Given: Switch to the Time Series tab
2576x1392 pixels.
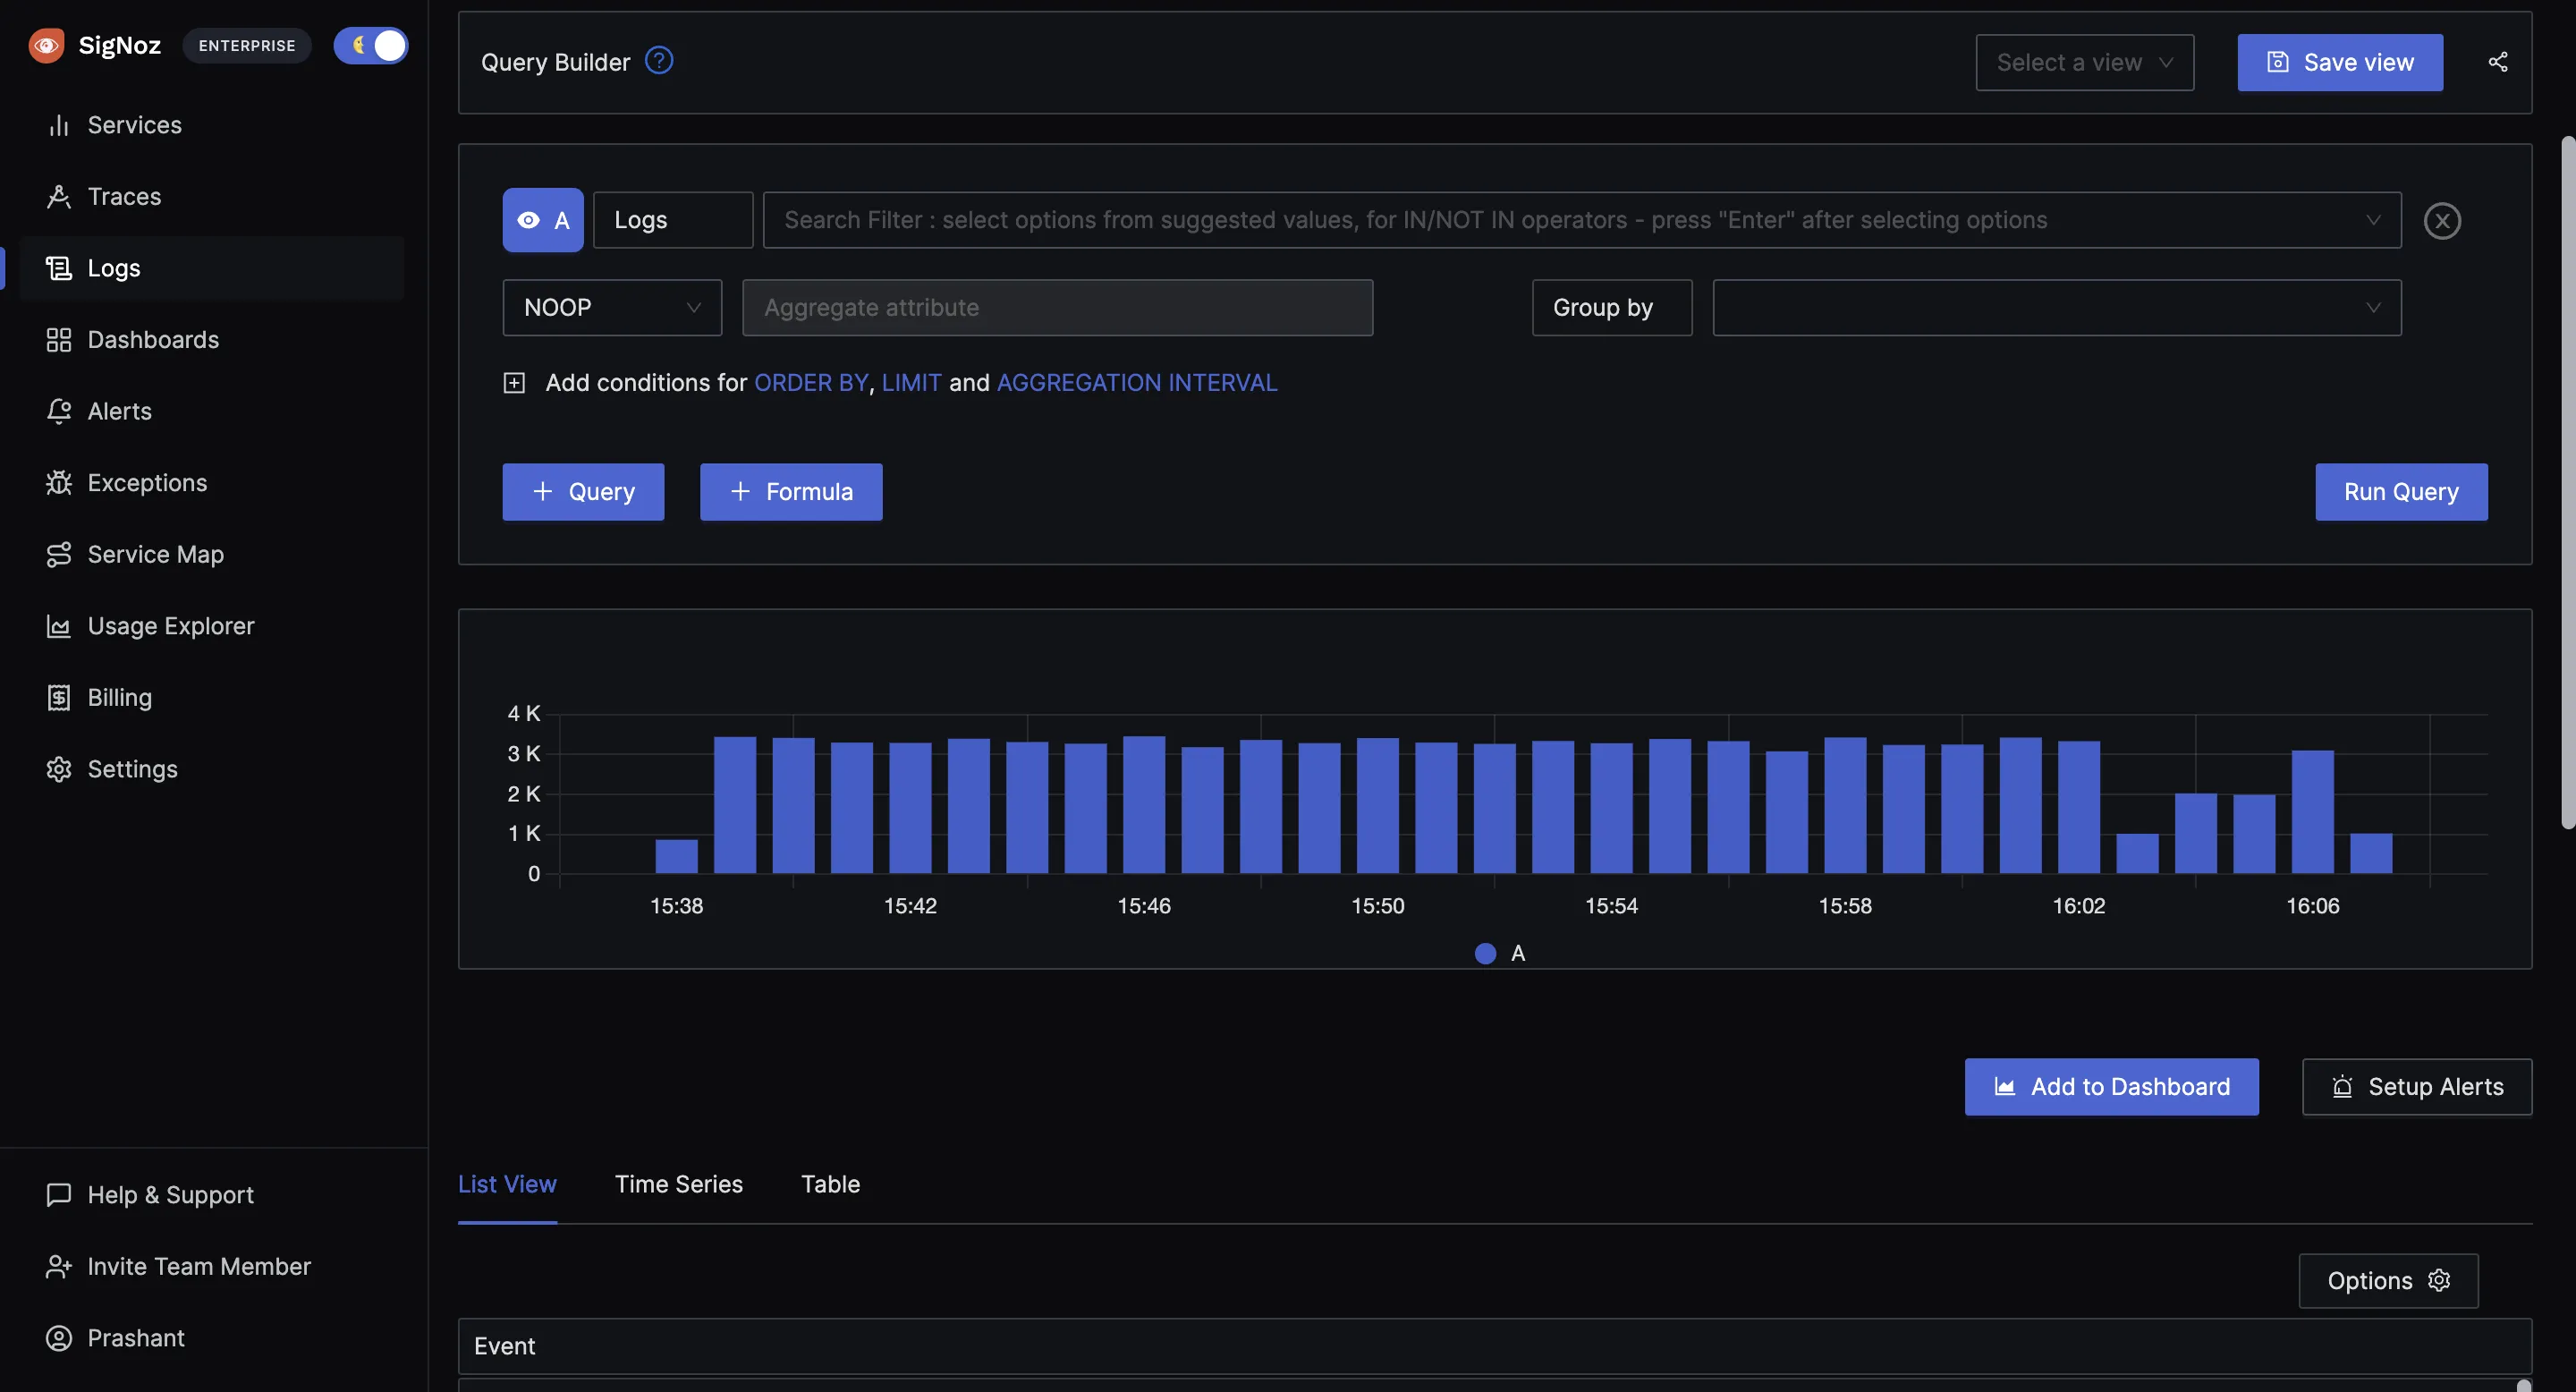Looking at the screenshot, I should click(679, 1184).
